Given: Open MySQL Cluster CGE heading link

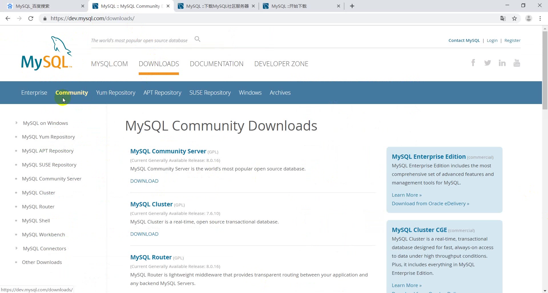Looking at the screenshot, I should pyautogui.click(x=419, y=230).
